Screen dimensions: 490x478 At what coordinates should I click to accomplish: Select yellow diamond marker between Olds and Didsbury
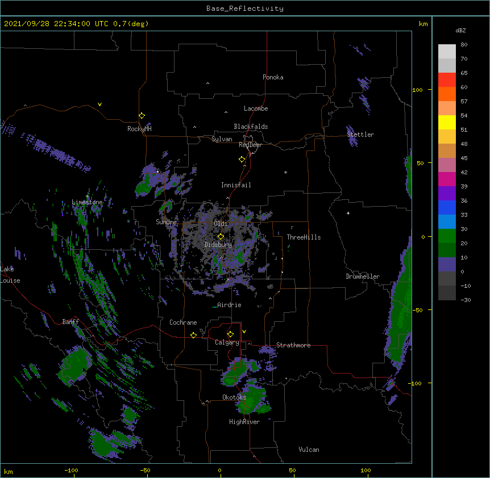pos(221,237)
